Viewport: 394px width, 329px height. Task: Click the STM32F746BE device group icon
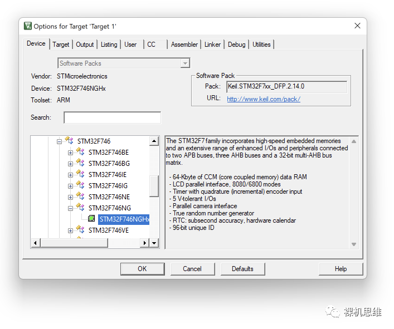click(80, 151)
